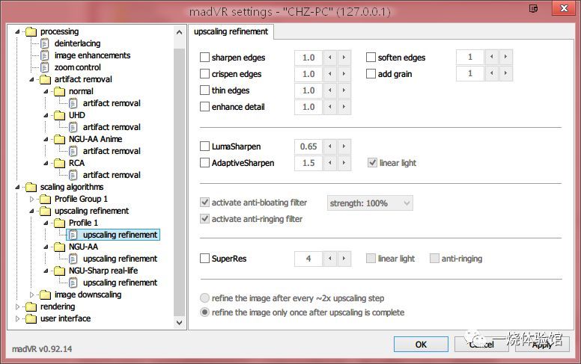This screenshot has width=581, height=364.
Task: Open artifact removal under normal
Action: click(112, 103)
